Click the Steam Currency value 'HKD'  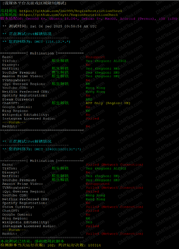(89, 99)
